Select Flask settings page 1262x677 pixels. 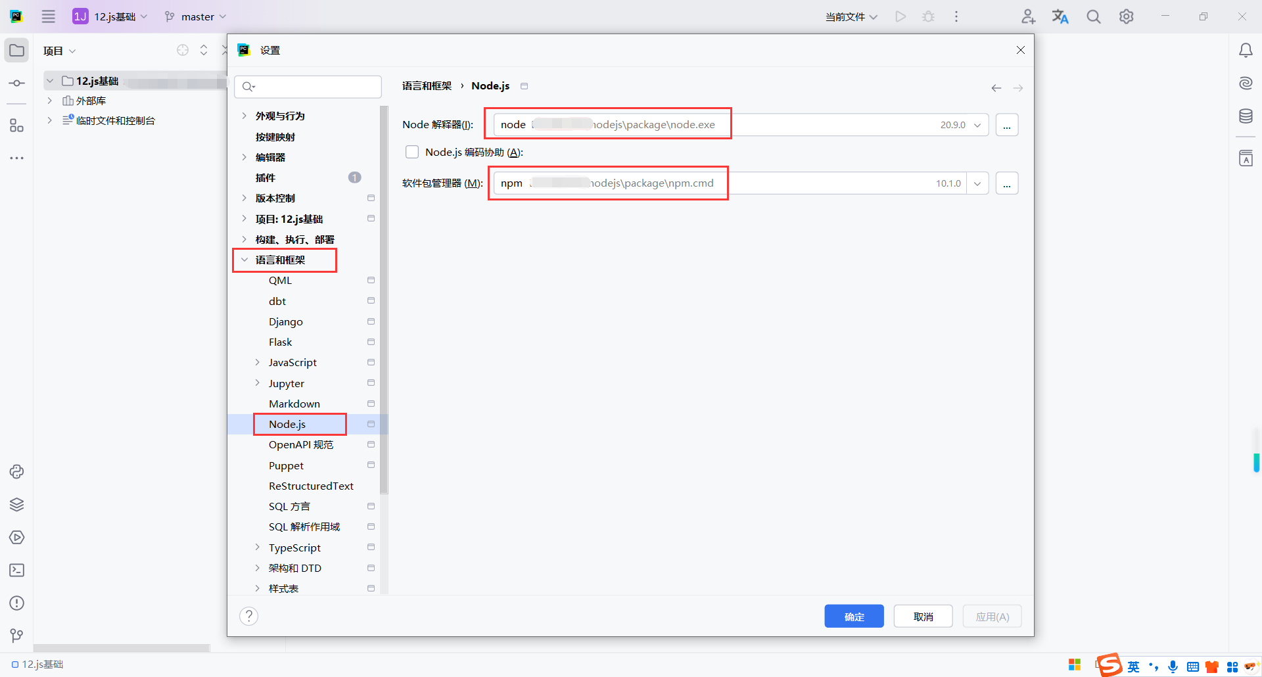pos(280,342)
